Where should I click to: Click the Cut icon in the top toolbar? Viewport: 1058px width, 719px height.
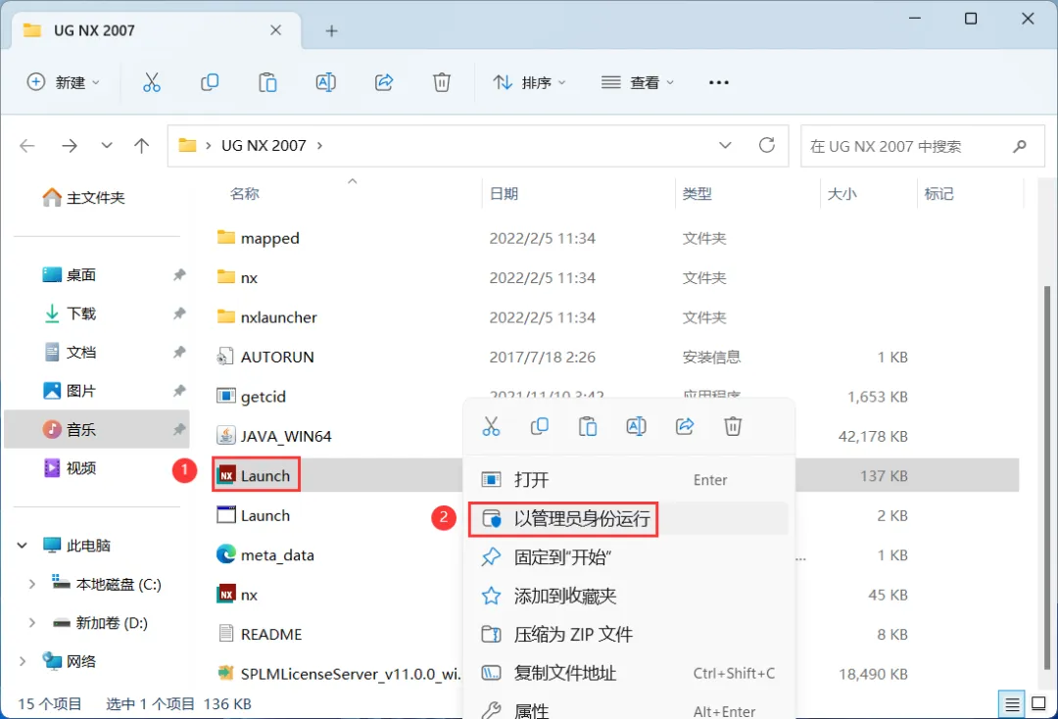pyautogui.click(x=152, y=82)
